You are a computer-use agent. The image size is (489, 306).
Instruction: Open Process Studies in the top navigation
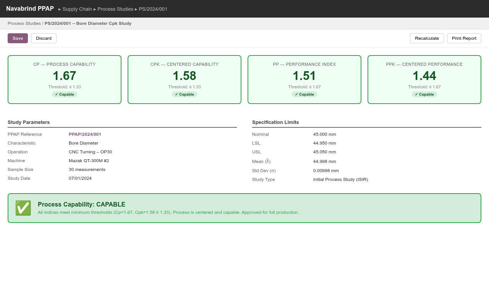(x=115, y=9)
